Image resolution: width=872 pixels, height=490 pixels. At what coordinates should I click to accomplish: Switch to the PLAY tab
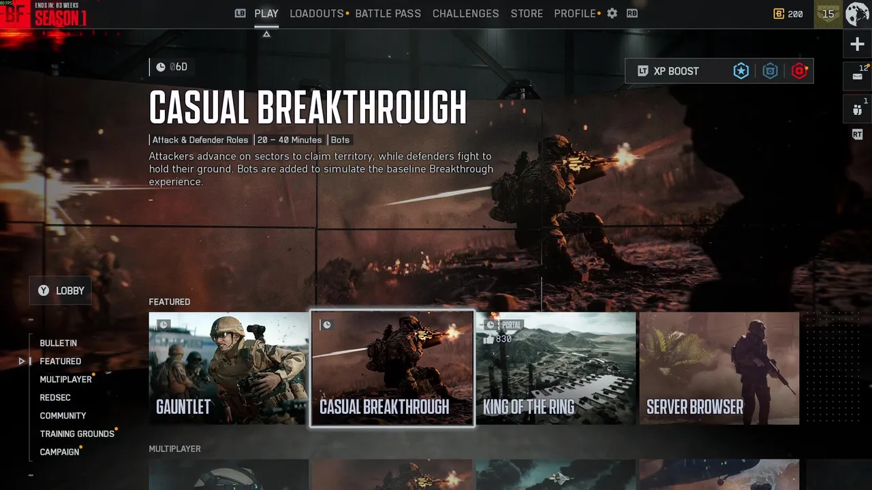click(x=266, y=14)
